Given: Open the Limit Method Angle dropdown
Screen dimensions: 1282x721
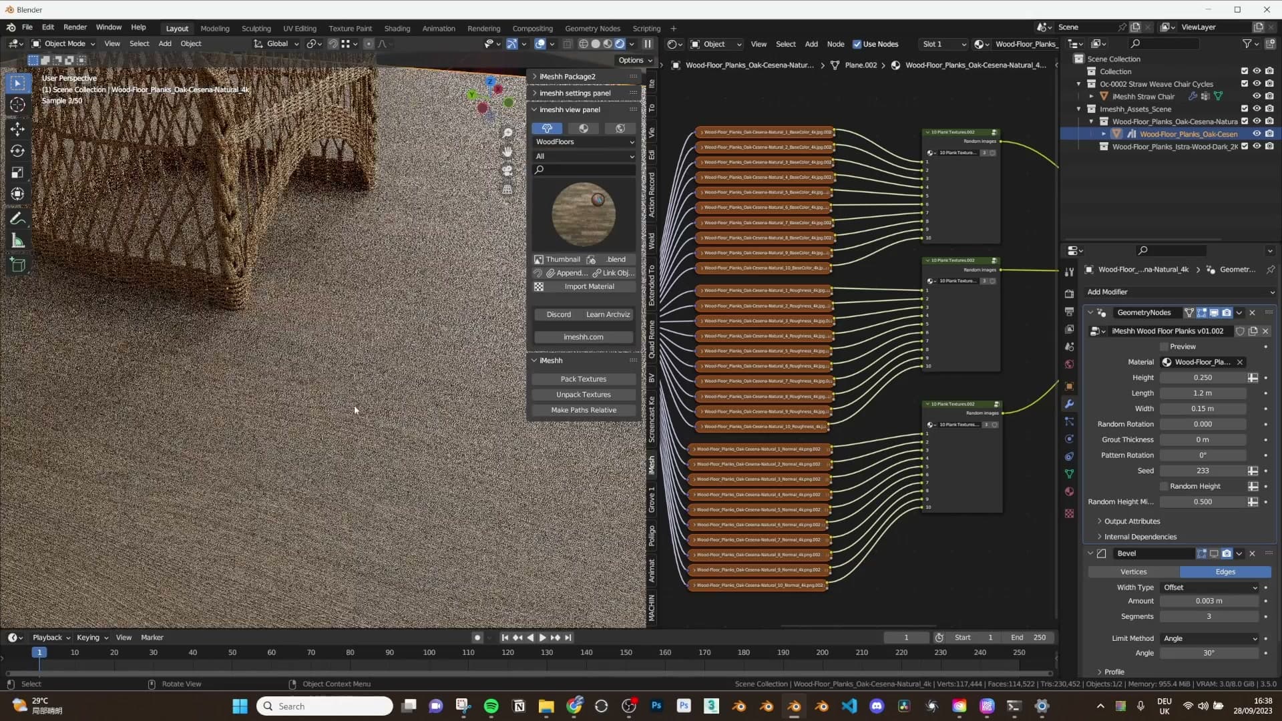Looking at the screenshot, I should (1210, 639).
